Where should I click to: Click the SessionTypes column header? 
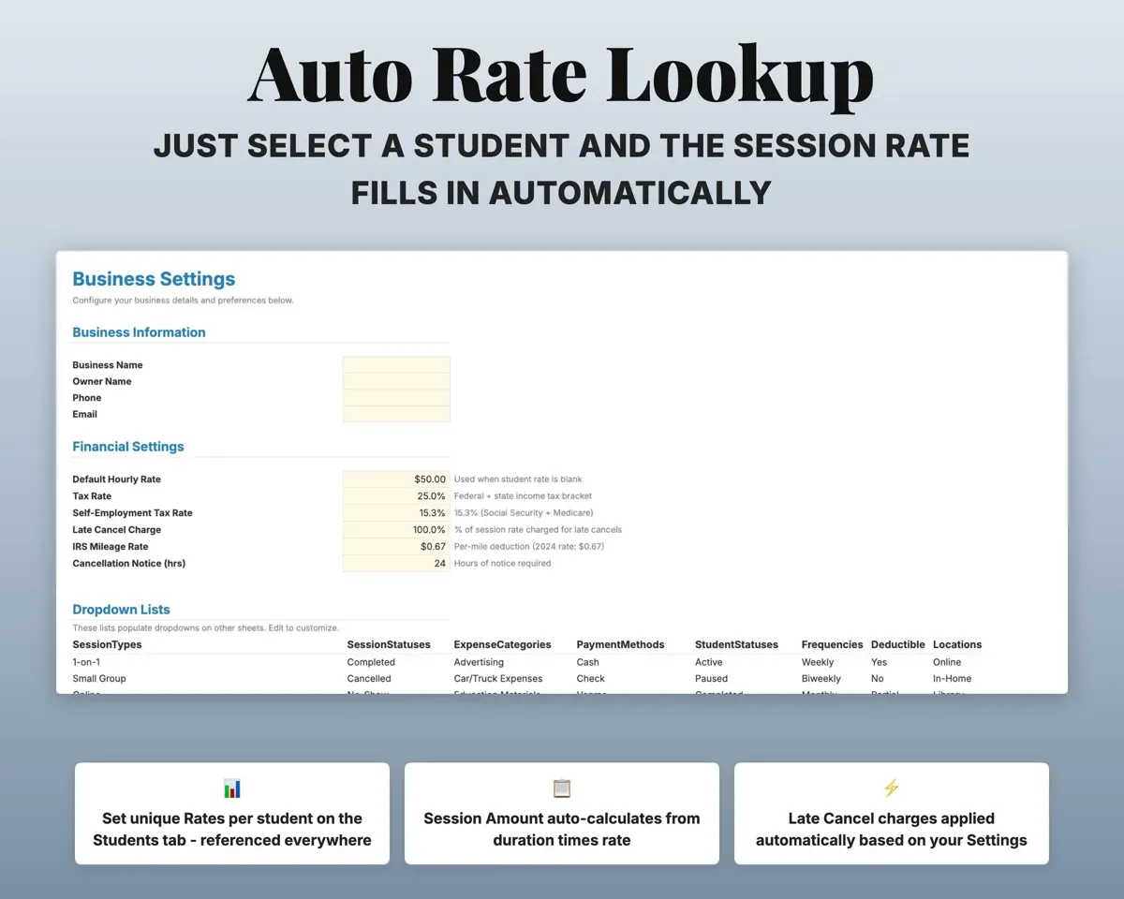pyautogui.click(x=107, y=644)
